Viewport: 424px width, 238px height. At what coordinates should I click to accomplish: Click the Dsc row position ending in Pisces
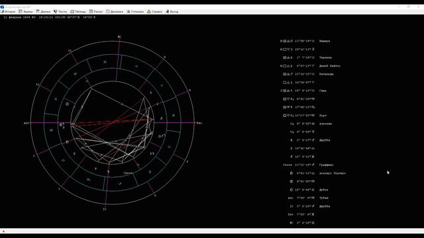pos(305,214)
